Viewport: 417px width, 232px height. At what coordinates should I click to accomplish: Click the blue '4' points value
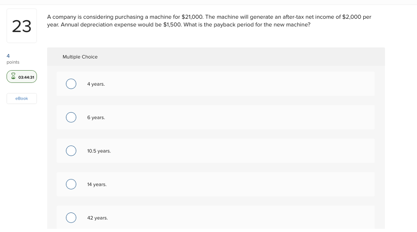pos(8,56)
